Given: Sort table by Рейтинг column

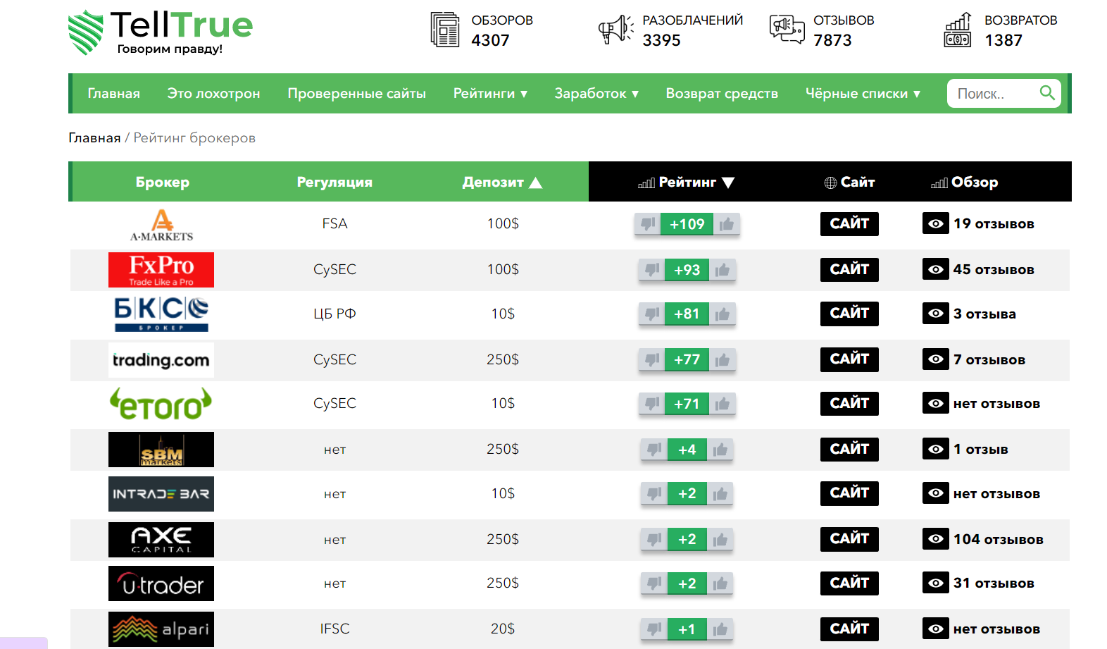Looking at the screenshot, I should [687, 182].
